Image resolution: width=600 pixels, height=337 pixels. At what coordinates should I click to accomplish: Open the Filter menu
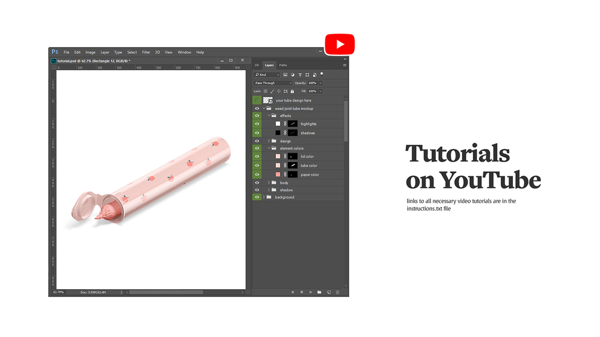(146, 52)
